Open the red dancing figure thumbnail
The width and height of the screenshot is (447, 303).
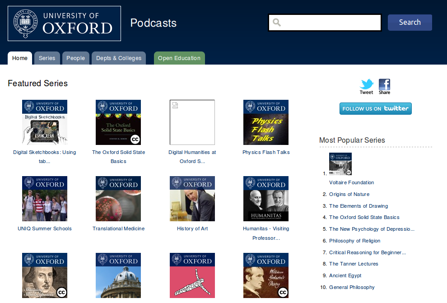click(192, 275)
